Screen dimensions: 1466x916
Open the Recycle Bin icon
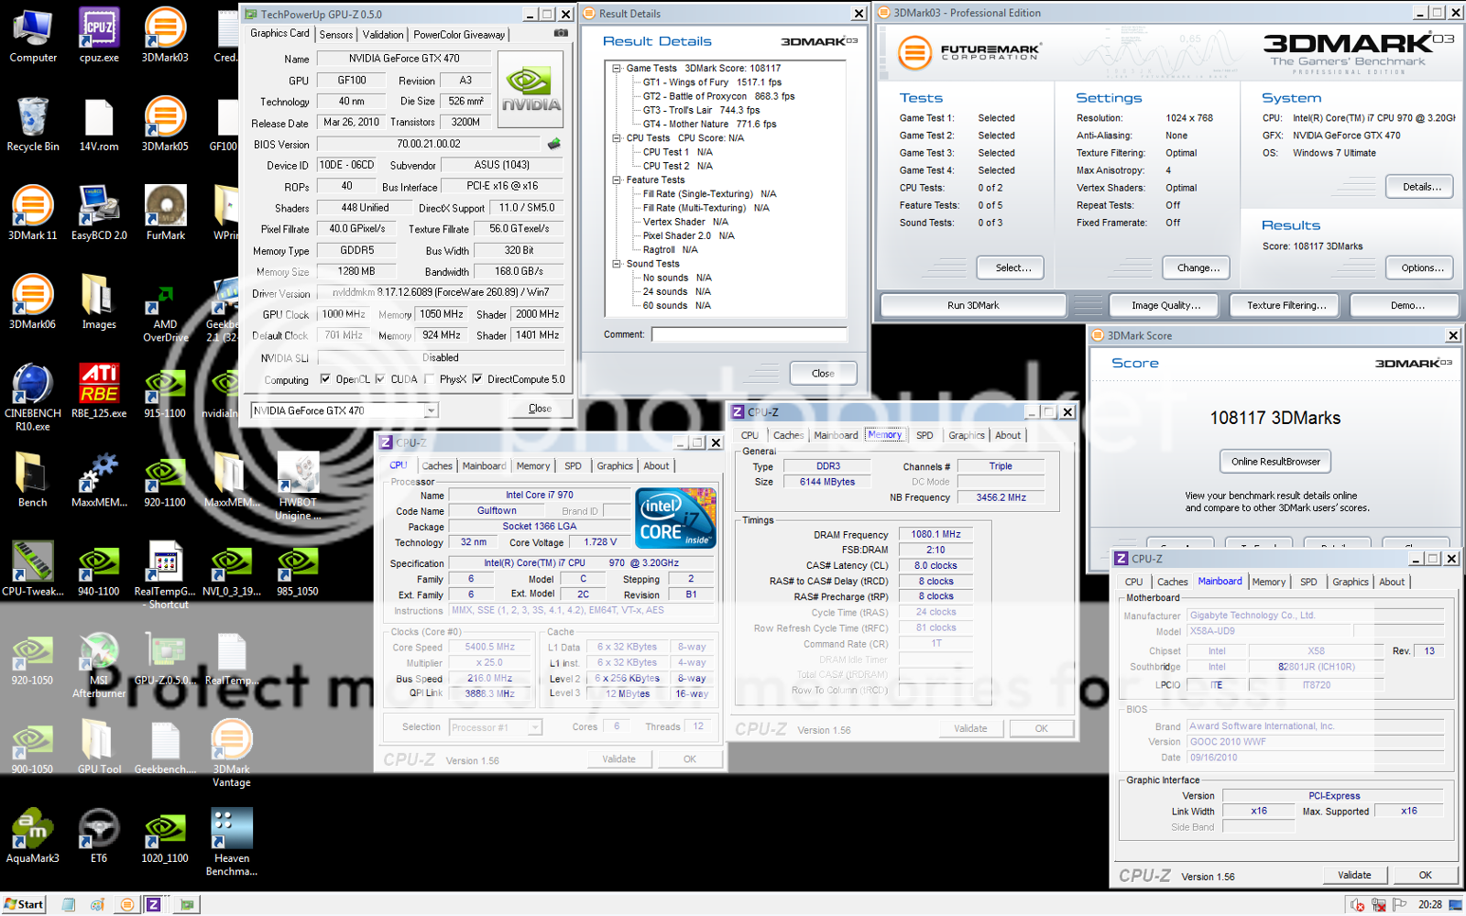[x=33, y=125]
